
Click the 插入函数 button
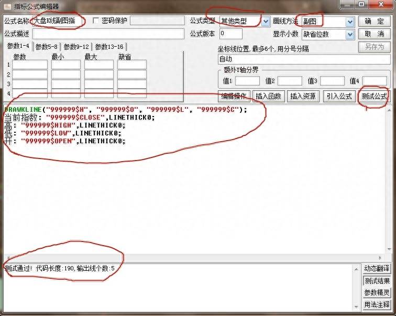pyautogui.click(x=269, y=96)
